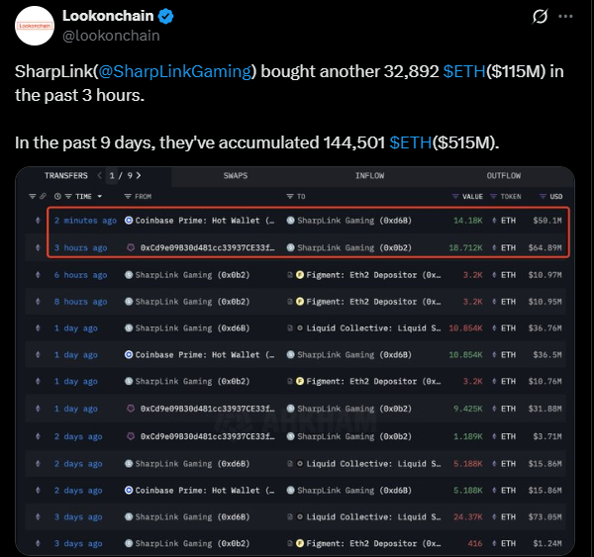
Task: Go to previous transfers page using left chevron
Action: point(100,176)
